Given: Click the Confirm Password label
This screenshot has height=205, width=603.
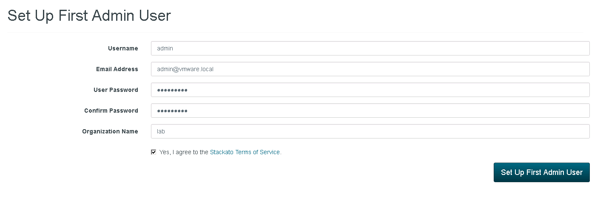Looking at the screenshot, I should click(x=111, y=111).
